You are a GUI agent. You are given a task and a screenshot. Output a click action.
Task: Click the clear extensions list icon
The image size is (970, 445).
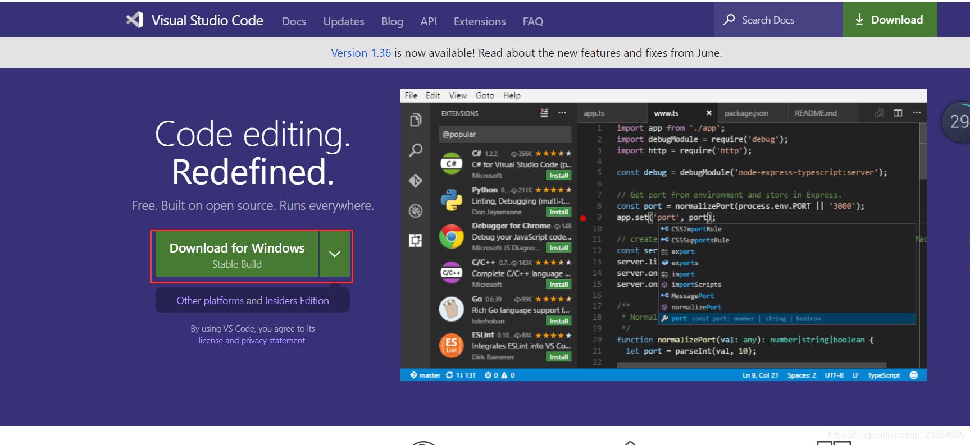pyautogui.click(x=544, y=113)
